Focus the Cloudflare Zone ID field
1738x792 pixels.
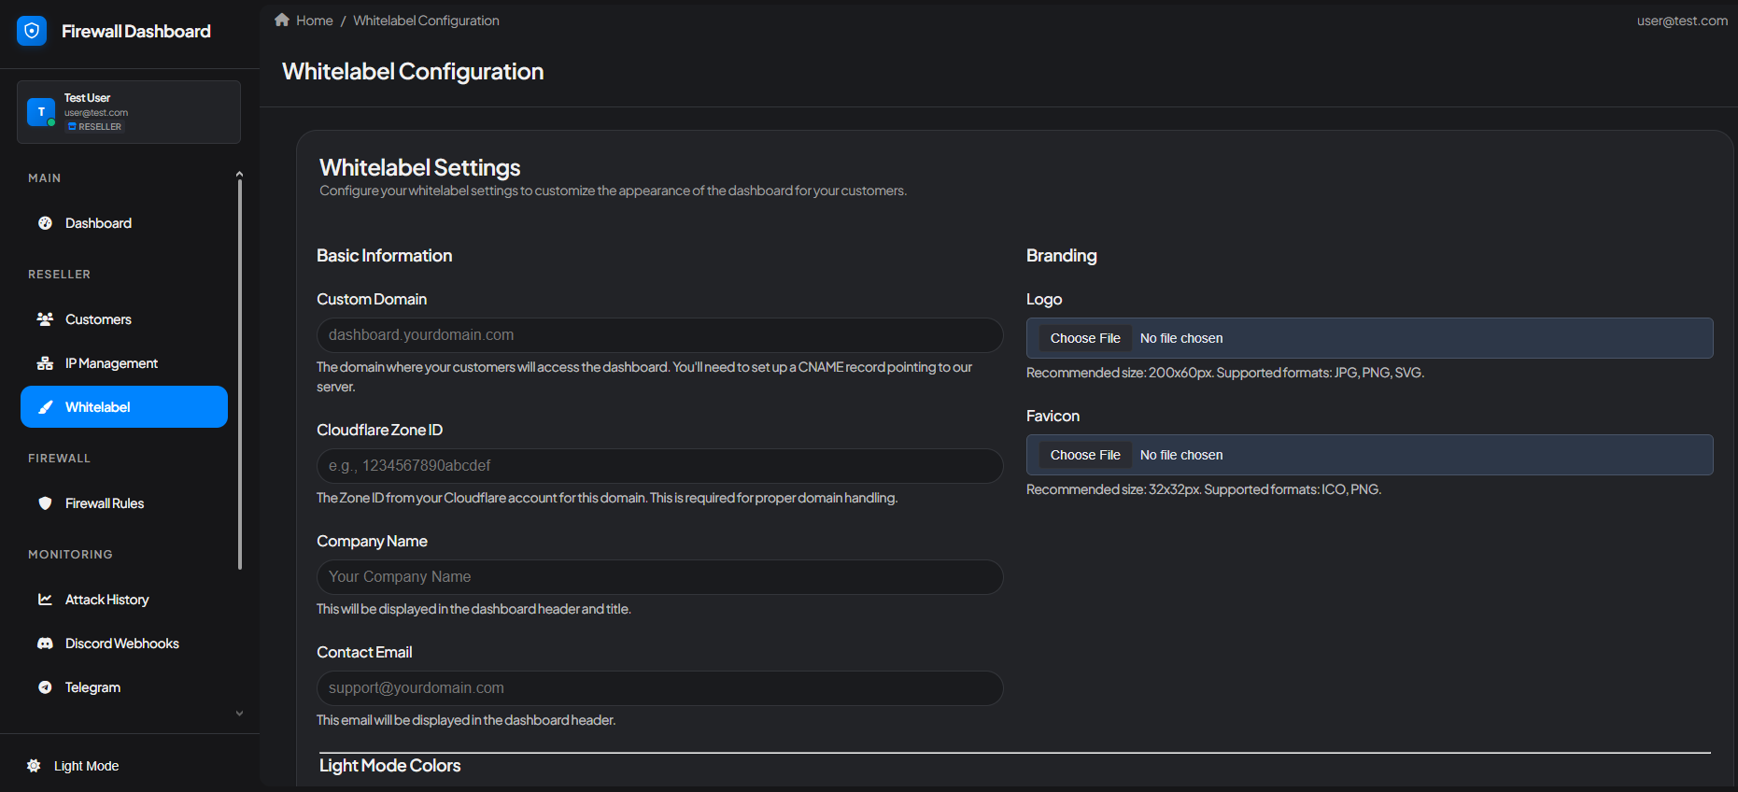click(659, 466)
